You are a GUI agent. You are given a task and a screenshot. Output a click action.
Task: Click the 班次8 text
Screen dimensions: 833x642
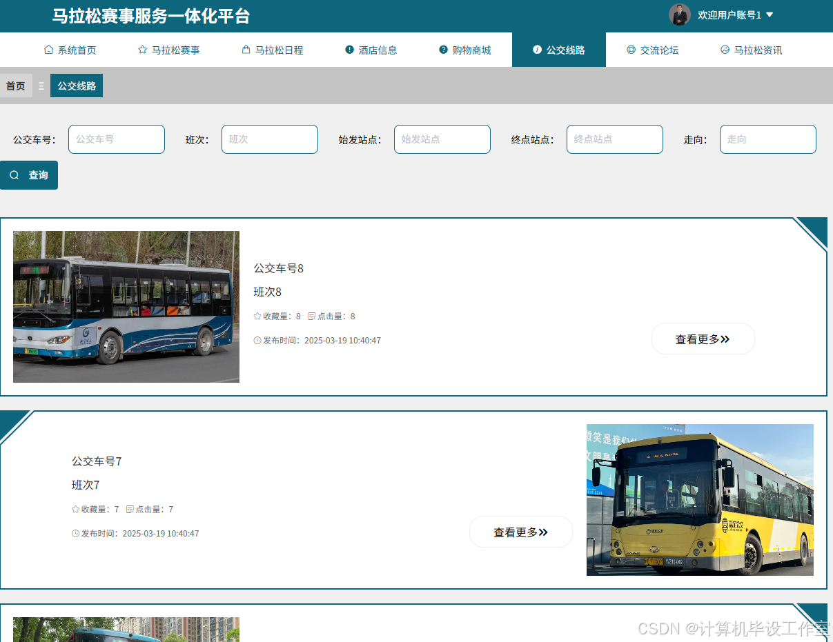(x=268, y=292)
